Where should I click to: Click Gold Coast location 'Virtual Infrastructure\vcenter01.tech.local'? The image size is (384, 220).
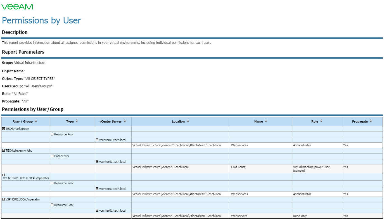(x=160, y=167)
